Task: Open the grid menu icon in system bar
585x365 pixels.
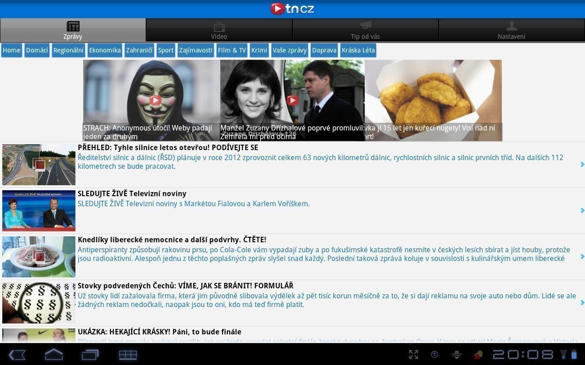Action: (x=128, y=355)
